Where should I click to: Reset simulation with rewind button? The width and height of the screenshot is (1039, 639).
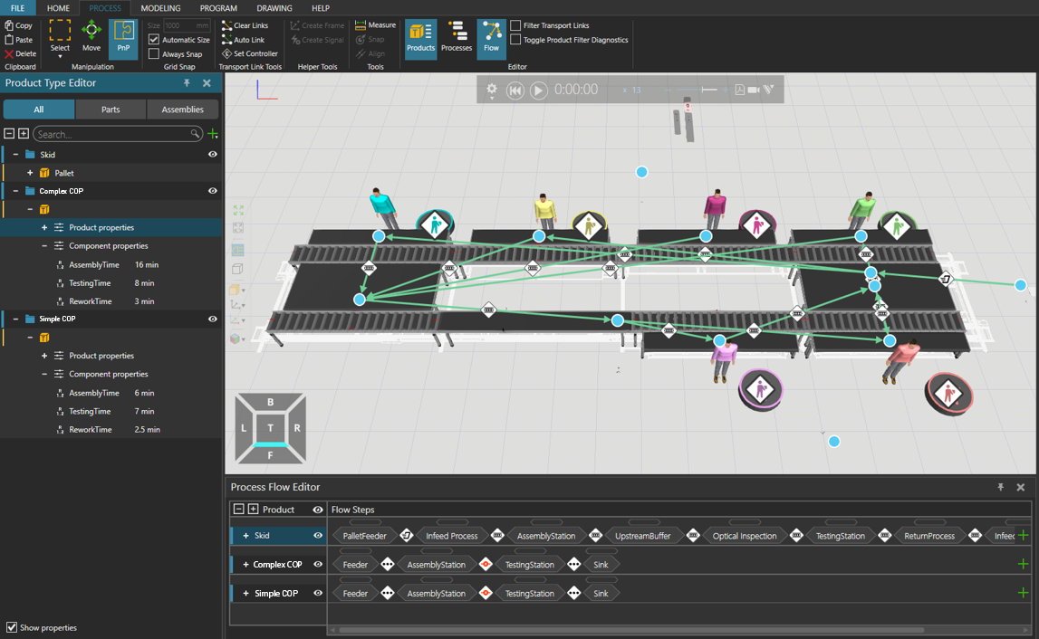[x=515, y=91]
